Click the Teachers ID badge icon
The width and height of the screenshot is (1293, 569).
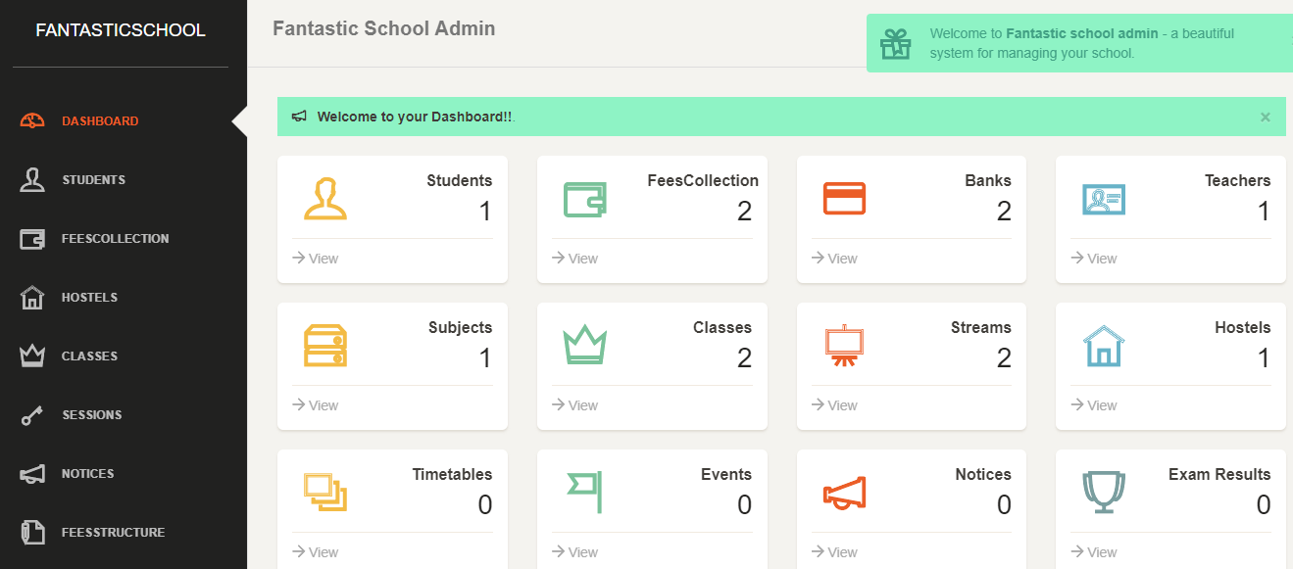pos(1103,197)
